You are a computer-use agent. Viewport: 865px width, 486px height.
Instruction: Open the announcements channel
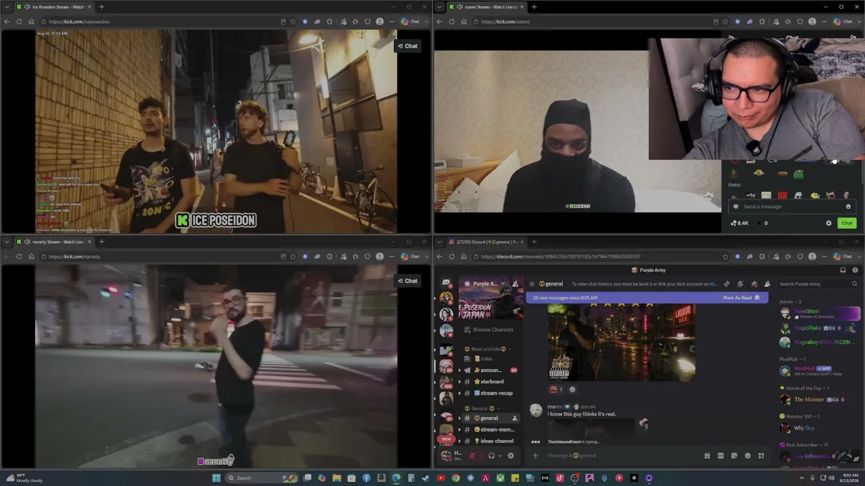tap(492, 370)
